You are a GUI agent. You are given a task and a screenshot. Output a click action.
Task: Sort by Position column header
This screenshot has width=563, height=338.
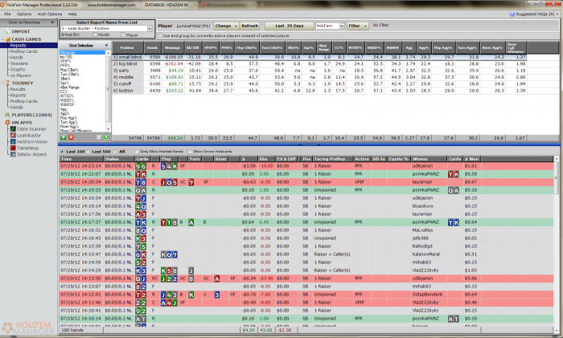click(x=127, y=47)
